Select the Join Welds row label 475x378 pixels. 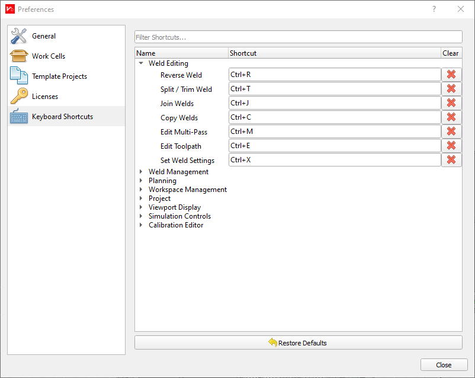coord(177,103)
